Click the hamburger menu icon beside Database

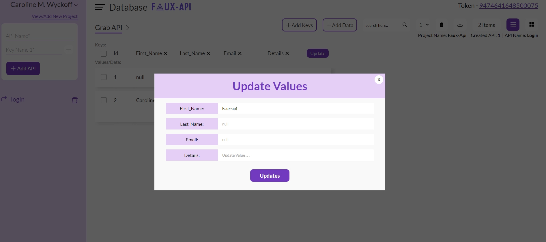[x=100, y=7]
